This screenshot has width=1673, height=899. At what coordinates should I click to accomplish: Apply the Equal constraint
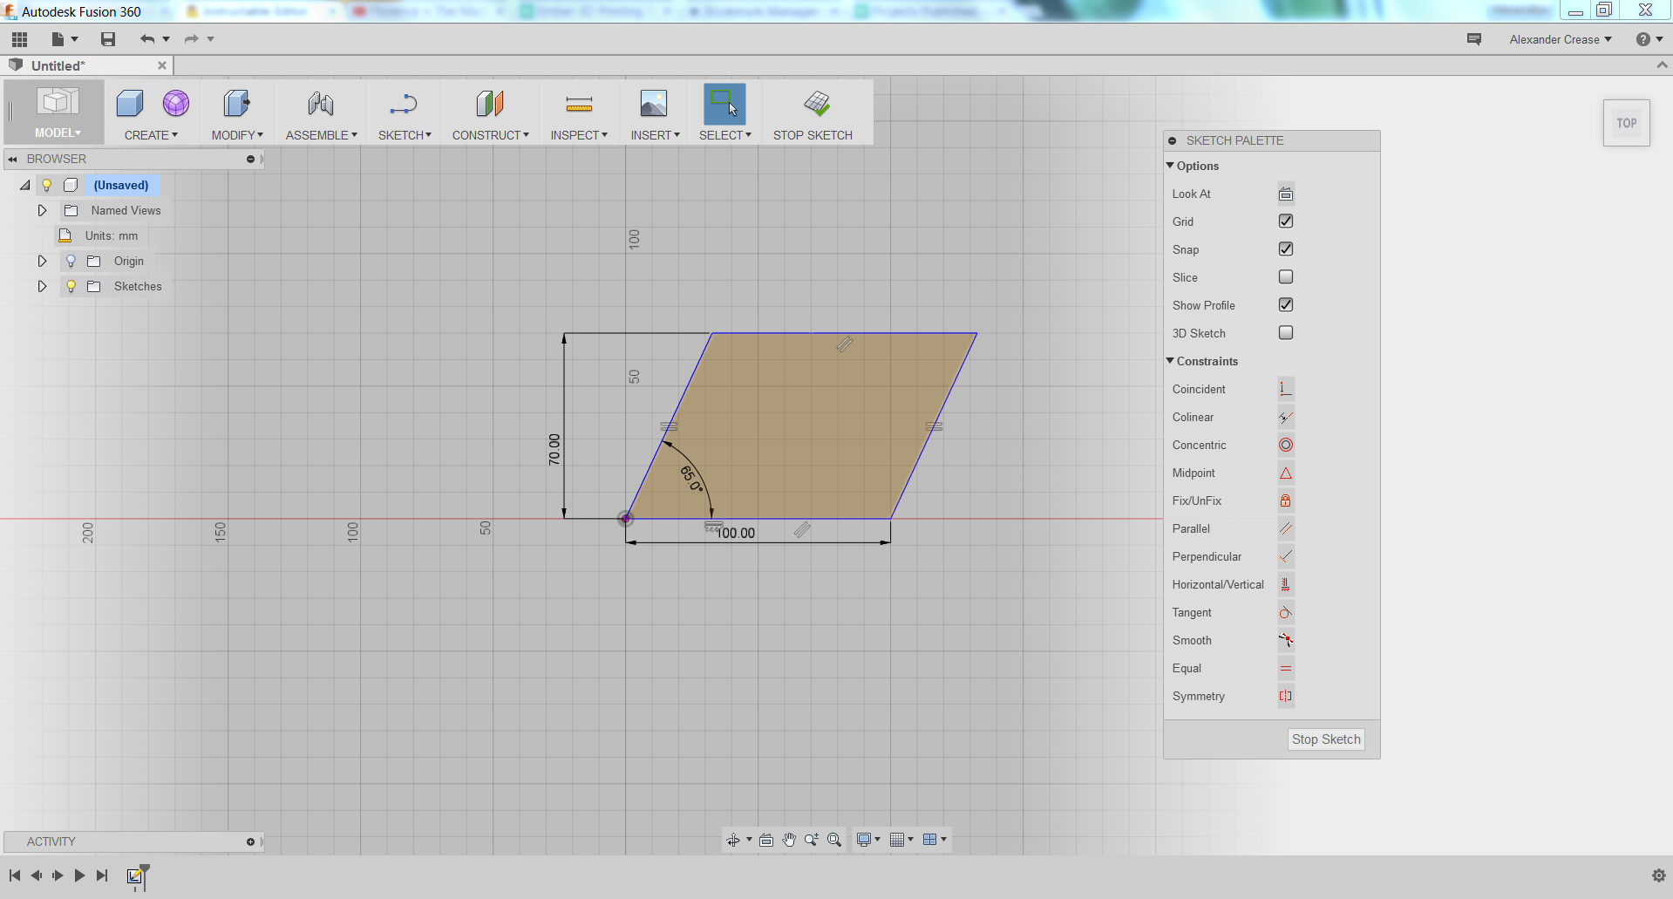point(1285,668)
